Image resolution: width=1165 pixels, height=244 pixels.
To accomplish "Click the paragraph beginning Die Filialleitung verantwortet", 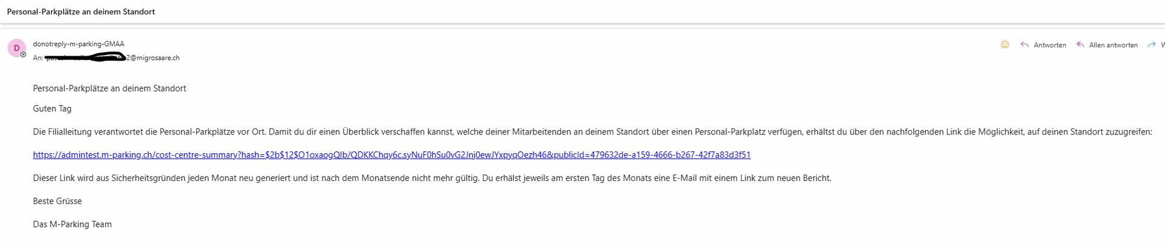I will point(592,132).
